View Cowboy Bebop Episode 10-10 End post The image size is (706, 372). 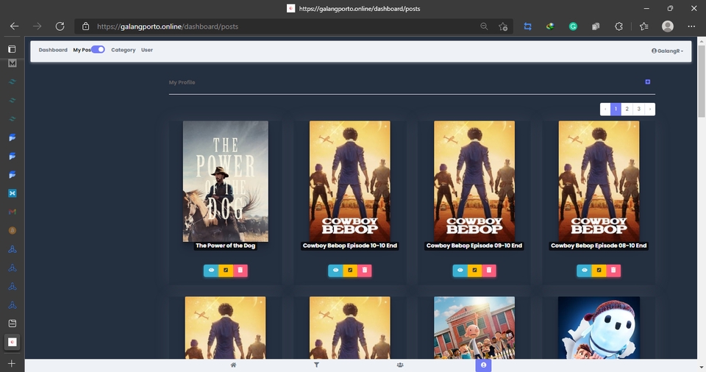click(335, 271)
